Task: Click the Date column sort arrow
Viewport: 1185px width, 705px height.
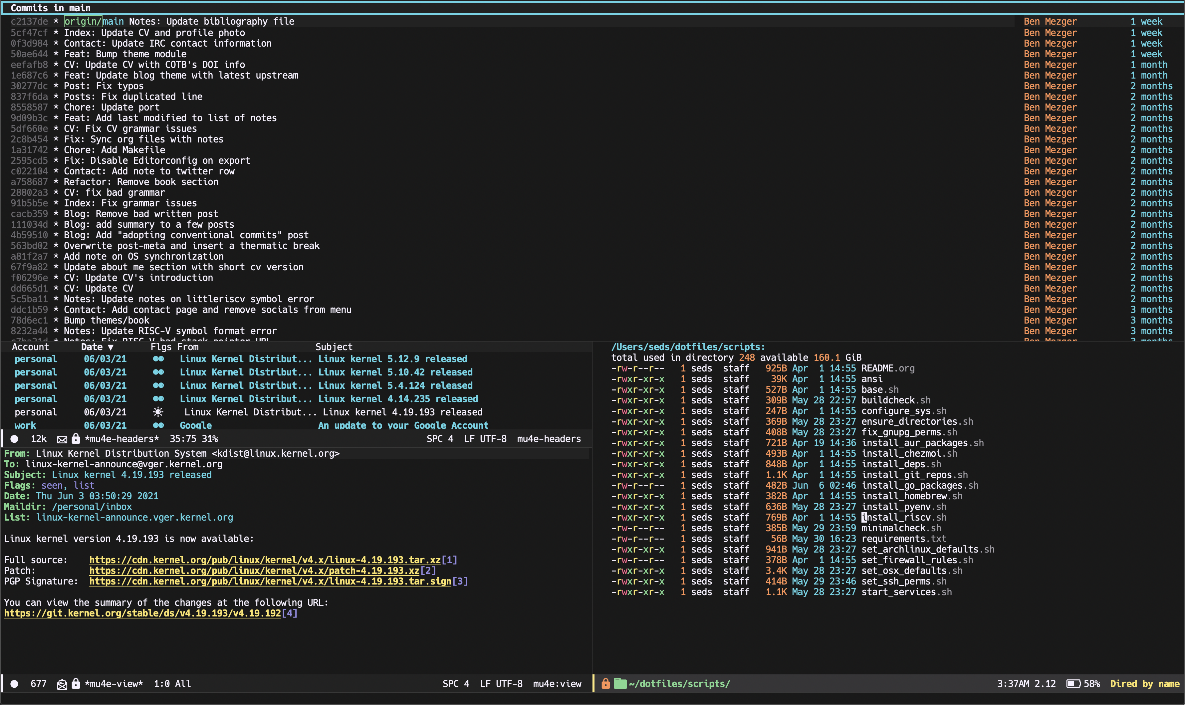Action: click(x=111, y=347)
